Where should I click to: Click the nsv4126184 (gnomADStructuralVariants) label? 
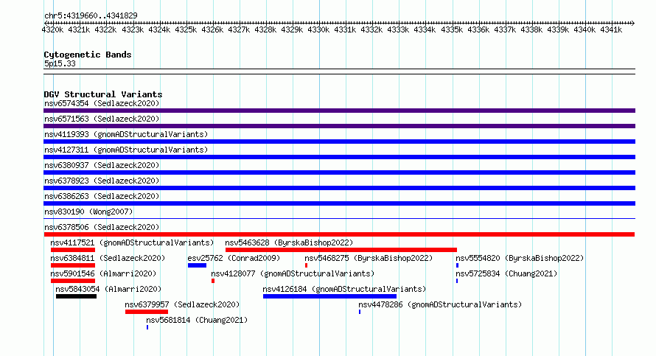(x=344, y=289)
